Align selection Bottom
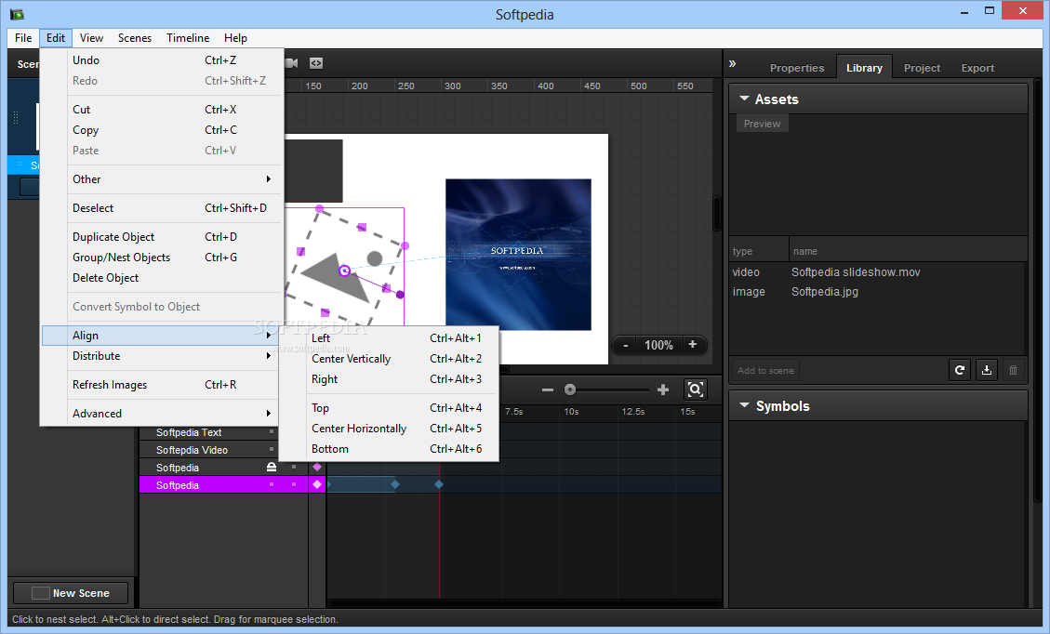 pyautogui.click(x=389, y=449)
